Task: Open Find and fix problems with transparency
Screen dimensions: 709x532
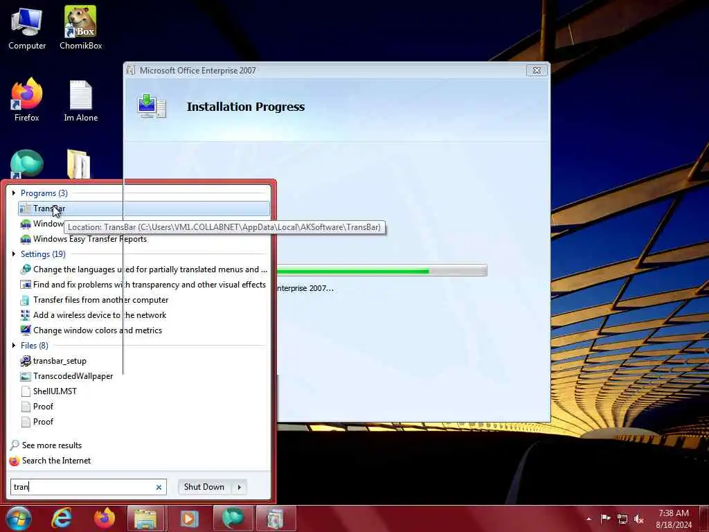Action: click(x=144, y=285)
